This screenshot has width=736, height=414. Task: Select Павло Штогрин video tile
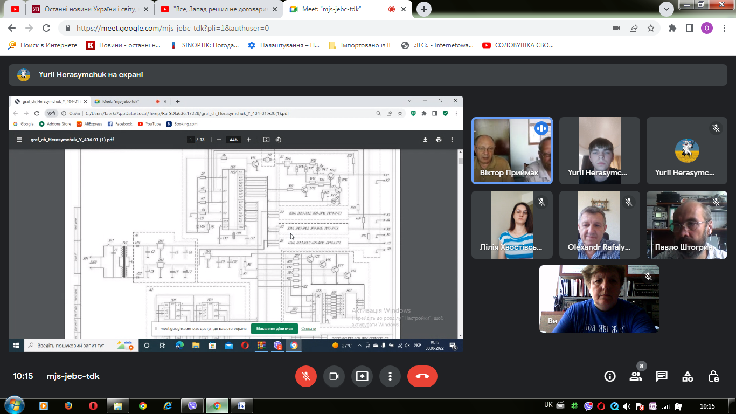click(687, 225)
